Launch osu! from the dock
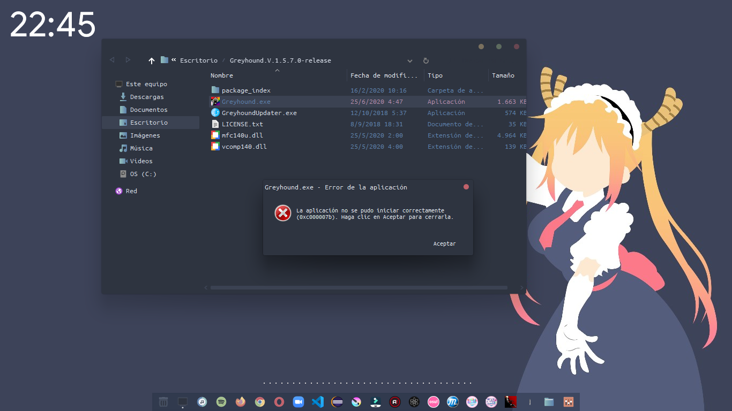The height and width of the screenshot is (411, 732). pyautogui.click(x=434, y=402)
